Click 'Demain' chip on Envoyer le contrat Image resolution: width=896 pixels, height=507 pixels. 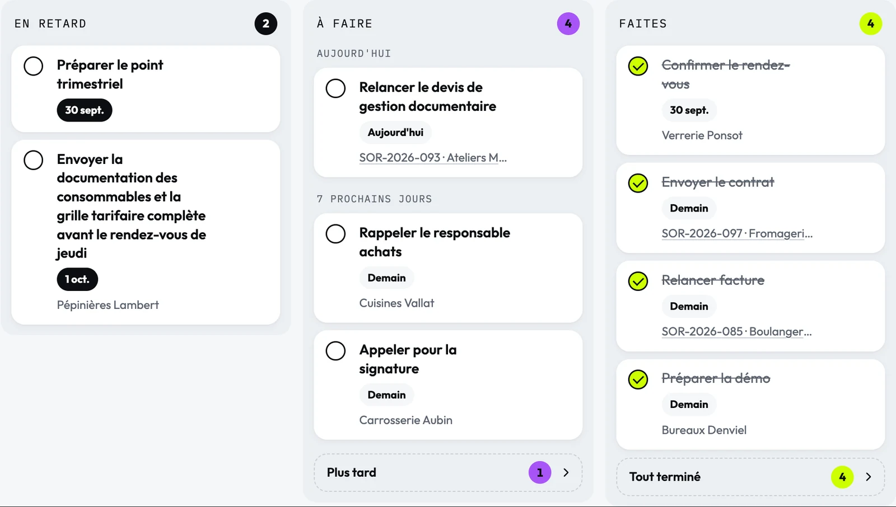(689, 208)
